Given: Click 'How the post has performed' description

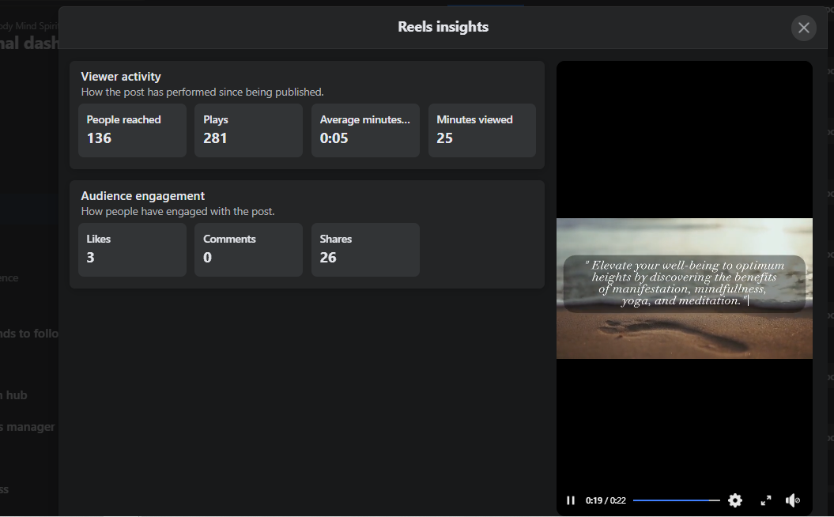Looking at the screenshot, I should click(202, 92).
